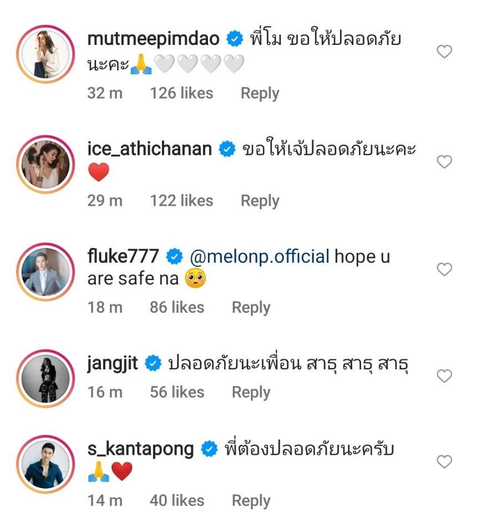Reply to ice_athichanan's comment
The width and height of the screenshot is (482, 523).
tap(260, 201)
